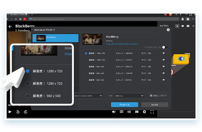
Task: Open the three-dot more menu
Action: pos(193,19)
